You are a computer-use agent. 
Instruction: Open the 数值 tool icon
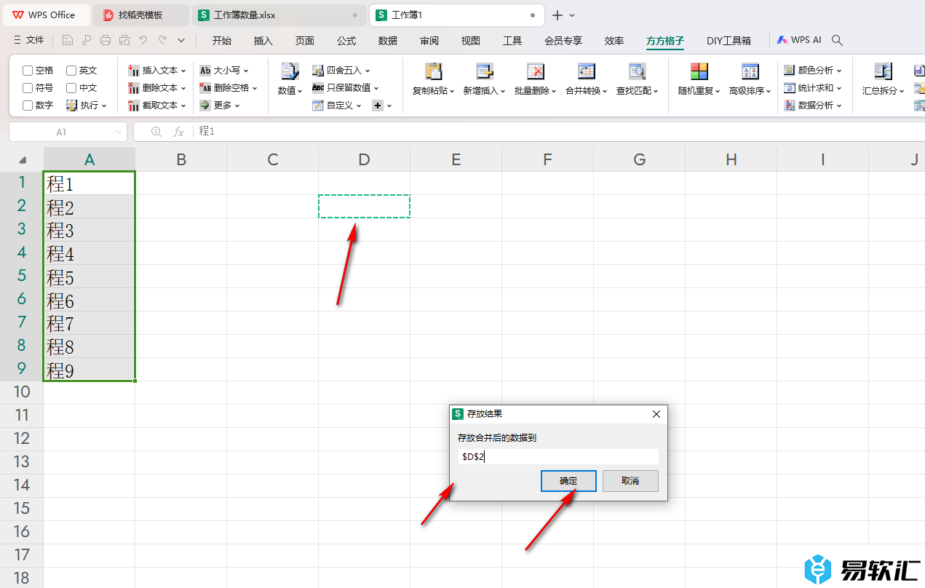click(x=290, y=71)
